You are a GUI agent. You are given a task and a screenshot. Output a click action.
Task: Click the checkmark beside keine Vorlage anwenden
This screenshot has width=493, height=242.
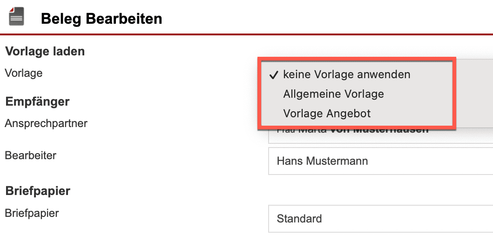[274, 74]
